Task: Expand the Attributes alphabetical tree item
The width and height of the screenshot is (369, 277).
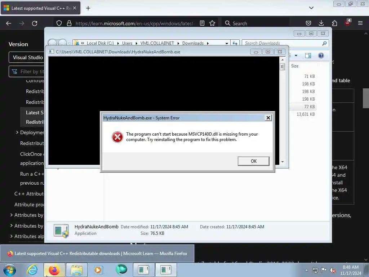Action: click(11, 236)
